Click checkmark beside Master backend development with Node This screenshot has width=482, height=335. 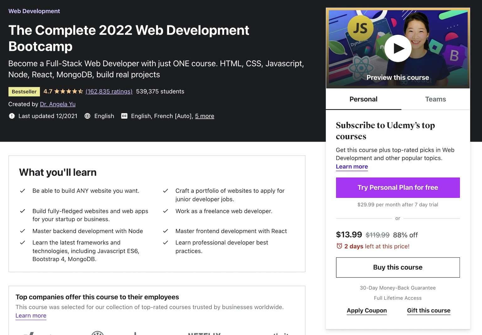23,231
